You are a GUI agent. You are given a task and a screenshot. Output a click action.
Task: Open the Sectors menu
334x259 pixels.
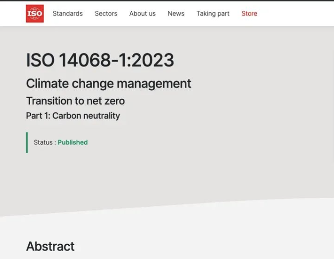106,13
